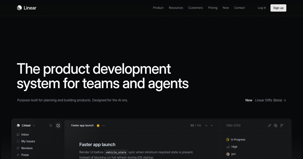Click the ENG-2703 issue identifier

tap(233, 125)
